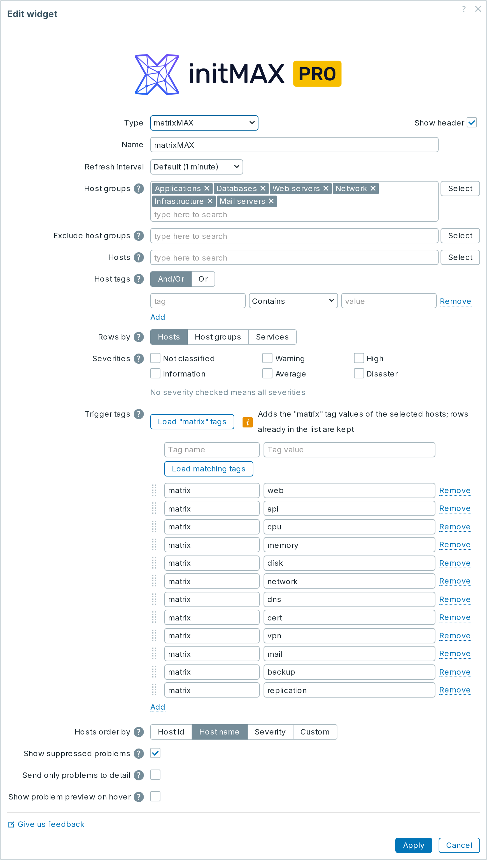Open the Contains operator dropdown
Screen dimensions: 487x860
[293, 301]
